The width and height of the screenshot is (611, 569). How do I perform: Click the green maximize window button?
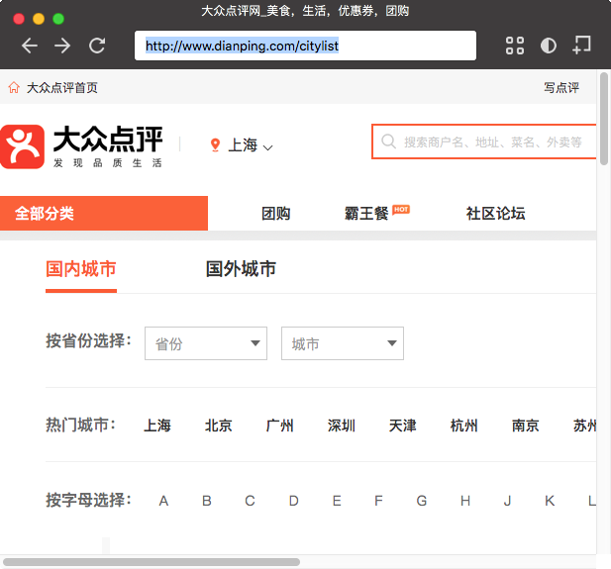[x=58, y=19]
